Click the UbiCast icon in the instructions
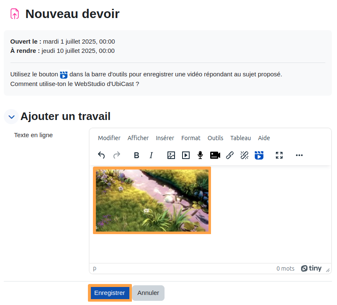This screenshot has width=337, height=305. pyautogui.click(x=64, y=75)
